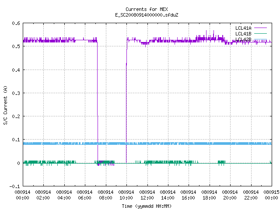280x210 pixels.
Task: Click the blue LCL42B trace near 0.08 A
Action: [x=147, y=143]
